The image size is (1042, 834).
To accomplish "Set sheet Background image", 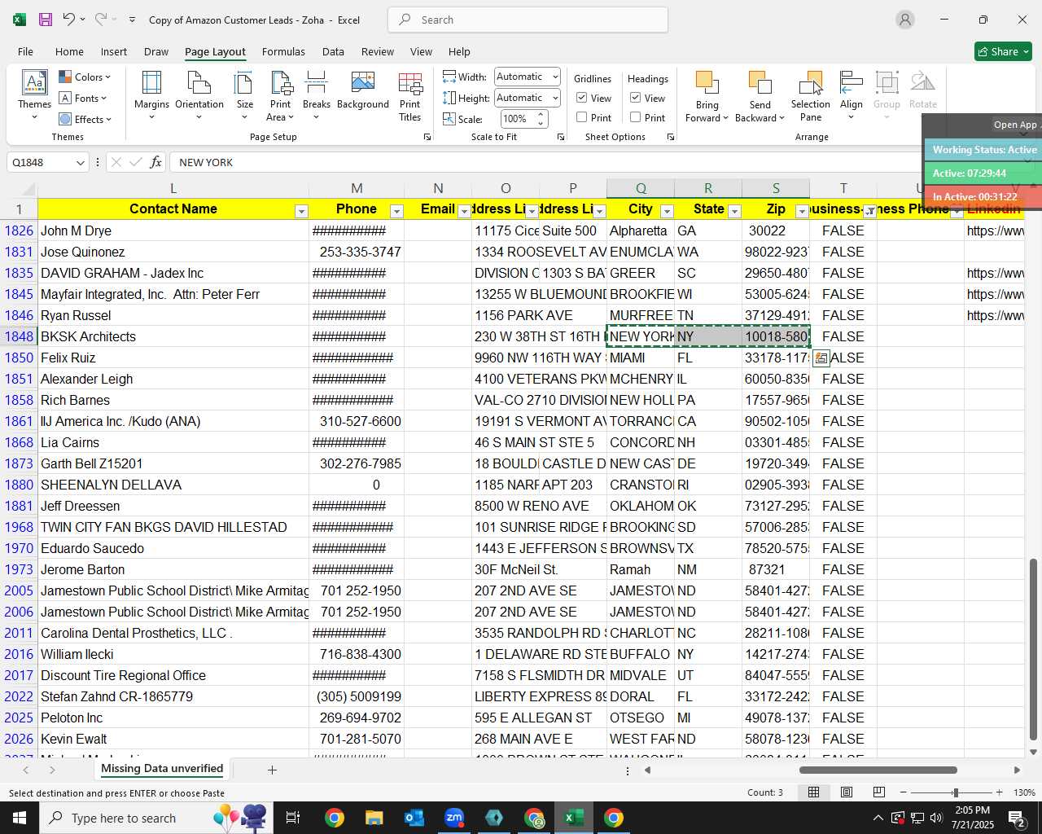I will (x=363, y=90).
